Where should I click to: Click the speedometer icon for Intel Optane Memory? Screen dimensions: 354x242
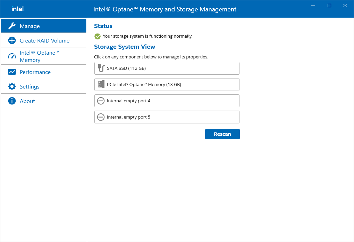coord(12,56)
